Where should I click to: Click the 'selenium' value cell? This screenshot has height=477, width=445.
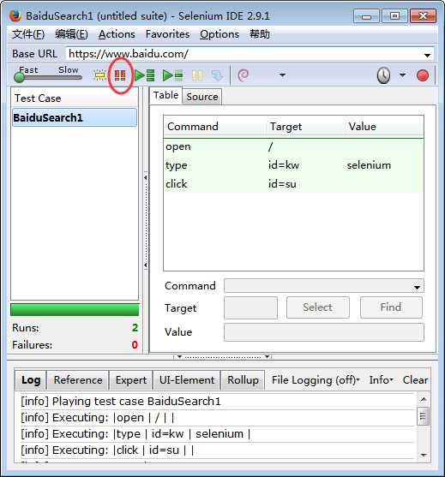[x=369, y=165]
